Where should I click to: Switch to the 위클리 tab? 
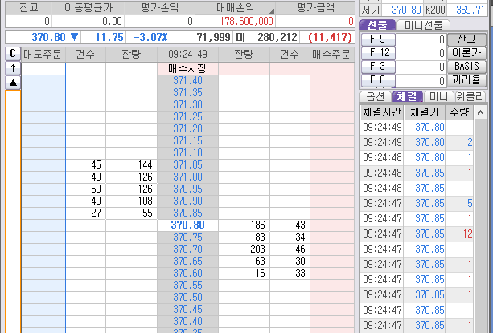pyautogui.click(x=470, y=96)
